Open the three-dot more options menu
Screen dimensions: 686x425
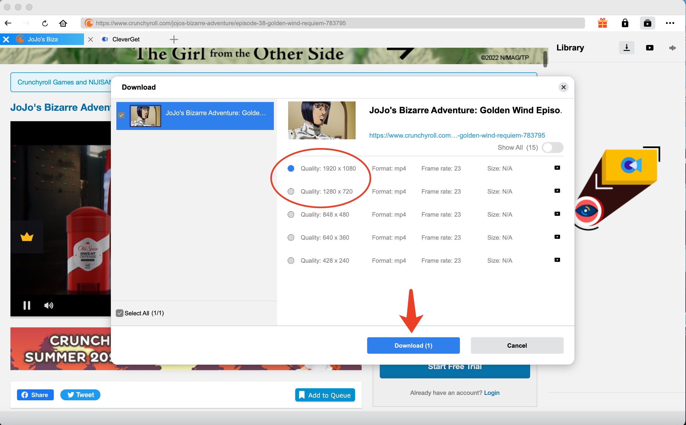tap(670, 23)
